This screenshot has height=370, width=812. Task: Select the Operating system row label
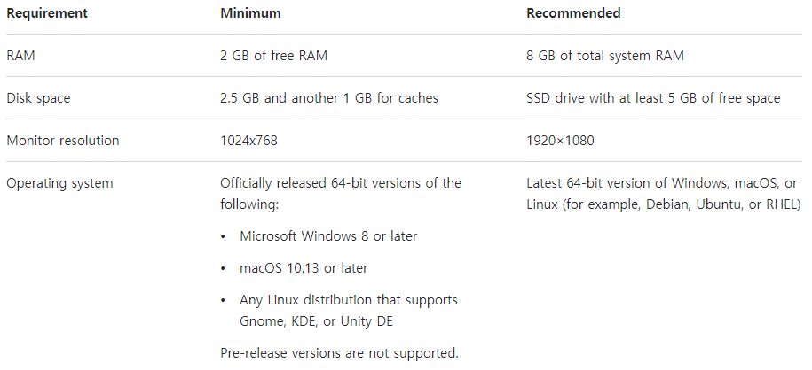pyautogui.click(x=59, y=183)
